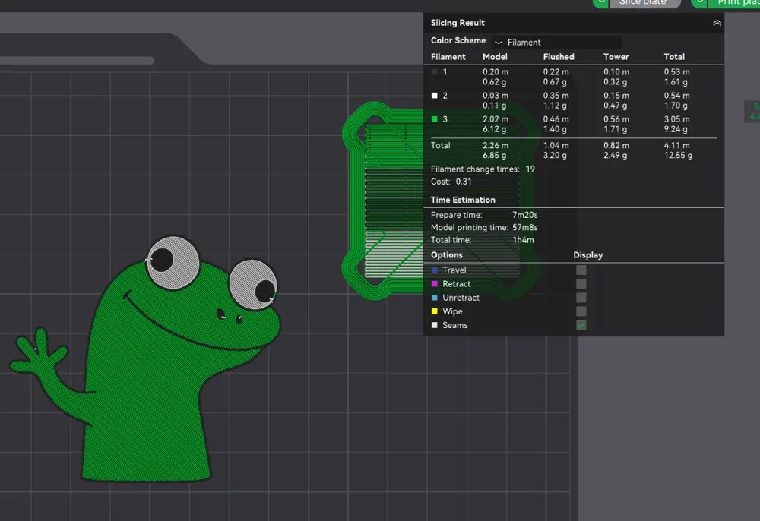
Task: Click the Print plate button
Action: point(736,2)
